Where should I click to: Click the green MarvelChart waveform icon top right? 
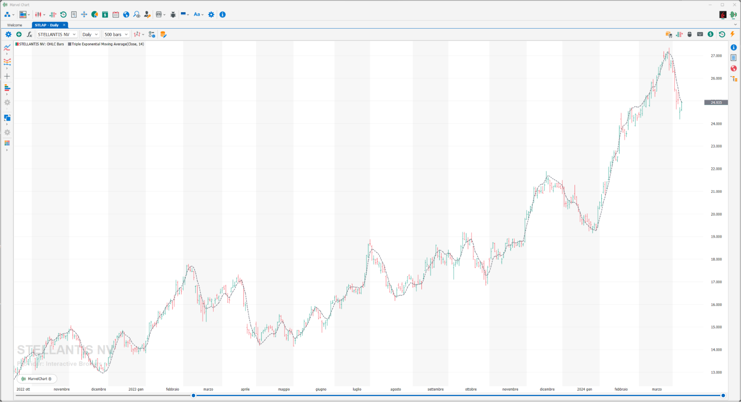pos(733,14)
